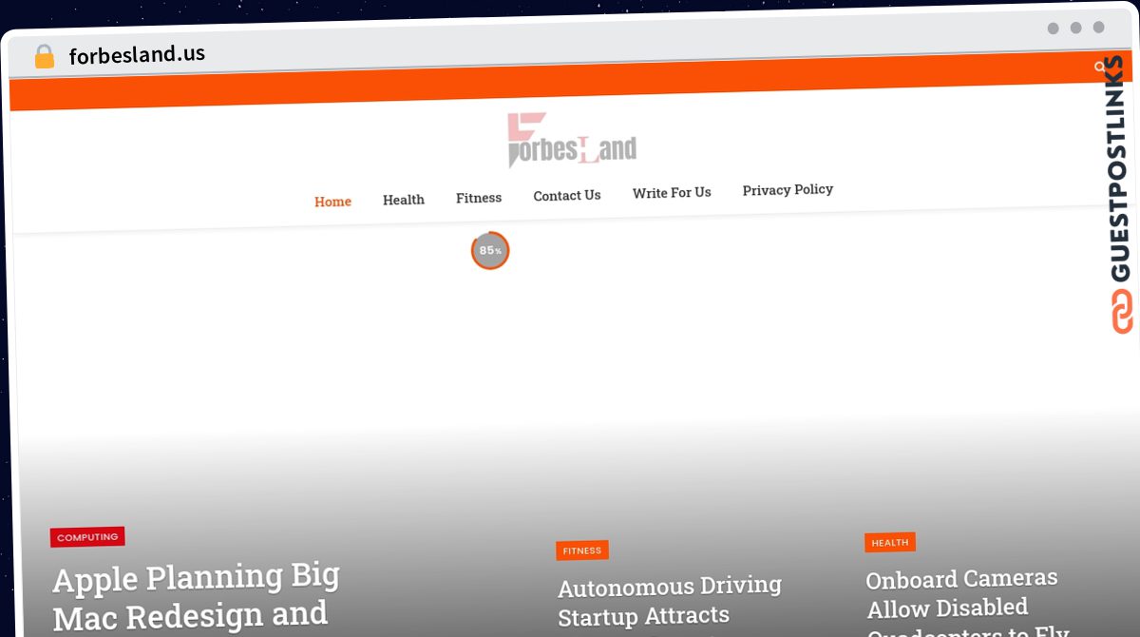Click the ForbesLand logo
The image size is (1140, 637).
[x=572, y=141]
